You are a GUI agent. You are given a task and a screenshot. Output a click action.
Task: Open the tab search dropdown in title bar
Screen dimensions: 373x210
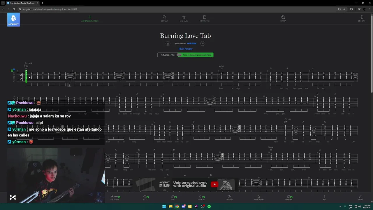pos(3,3)
